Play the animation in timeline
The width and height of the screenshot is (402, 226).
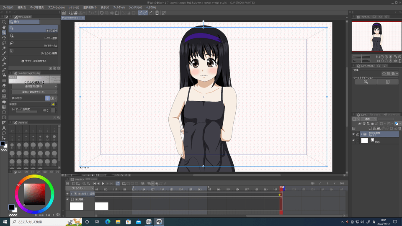(x=103, y=183)
